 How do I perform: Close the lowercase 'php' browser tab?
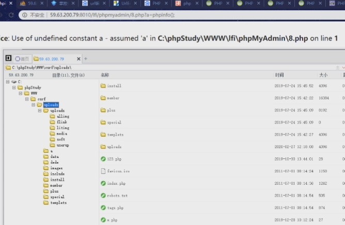pos(197,3)
